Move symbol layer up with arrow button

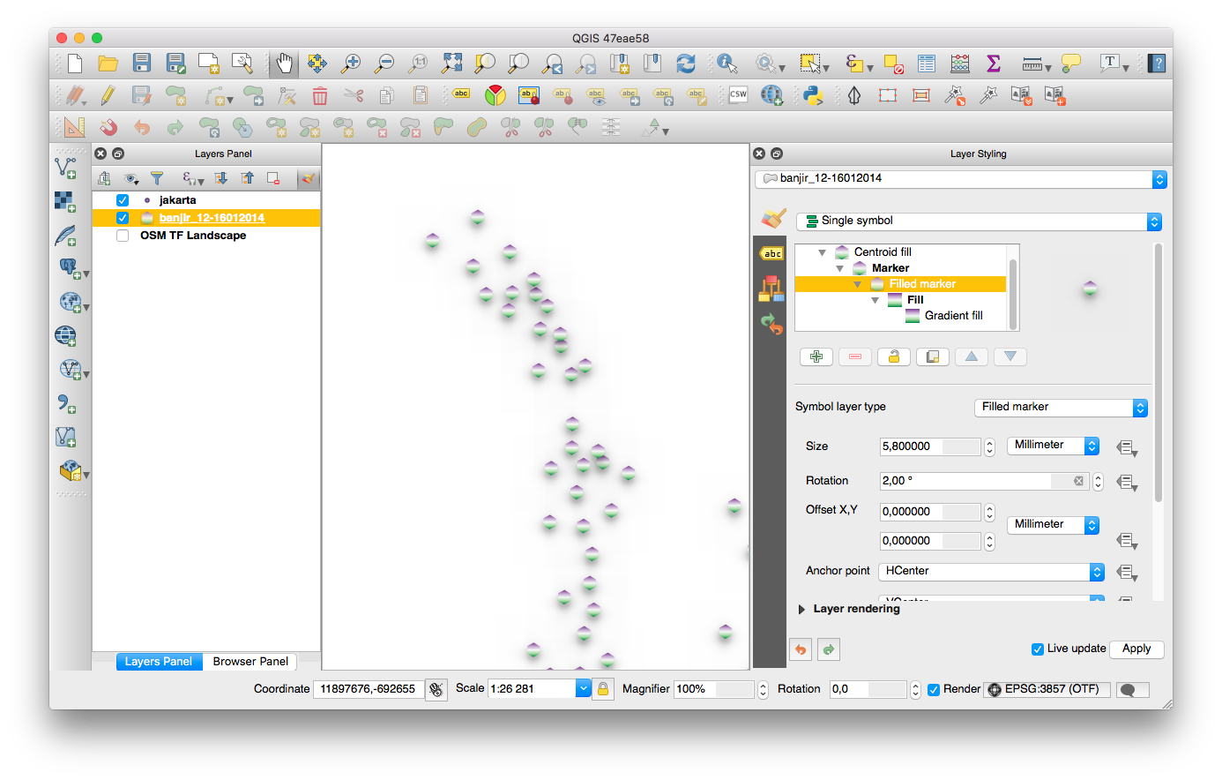pyautogui.click(x=972, y=356)
